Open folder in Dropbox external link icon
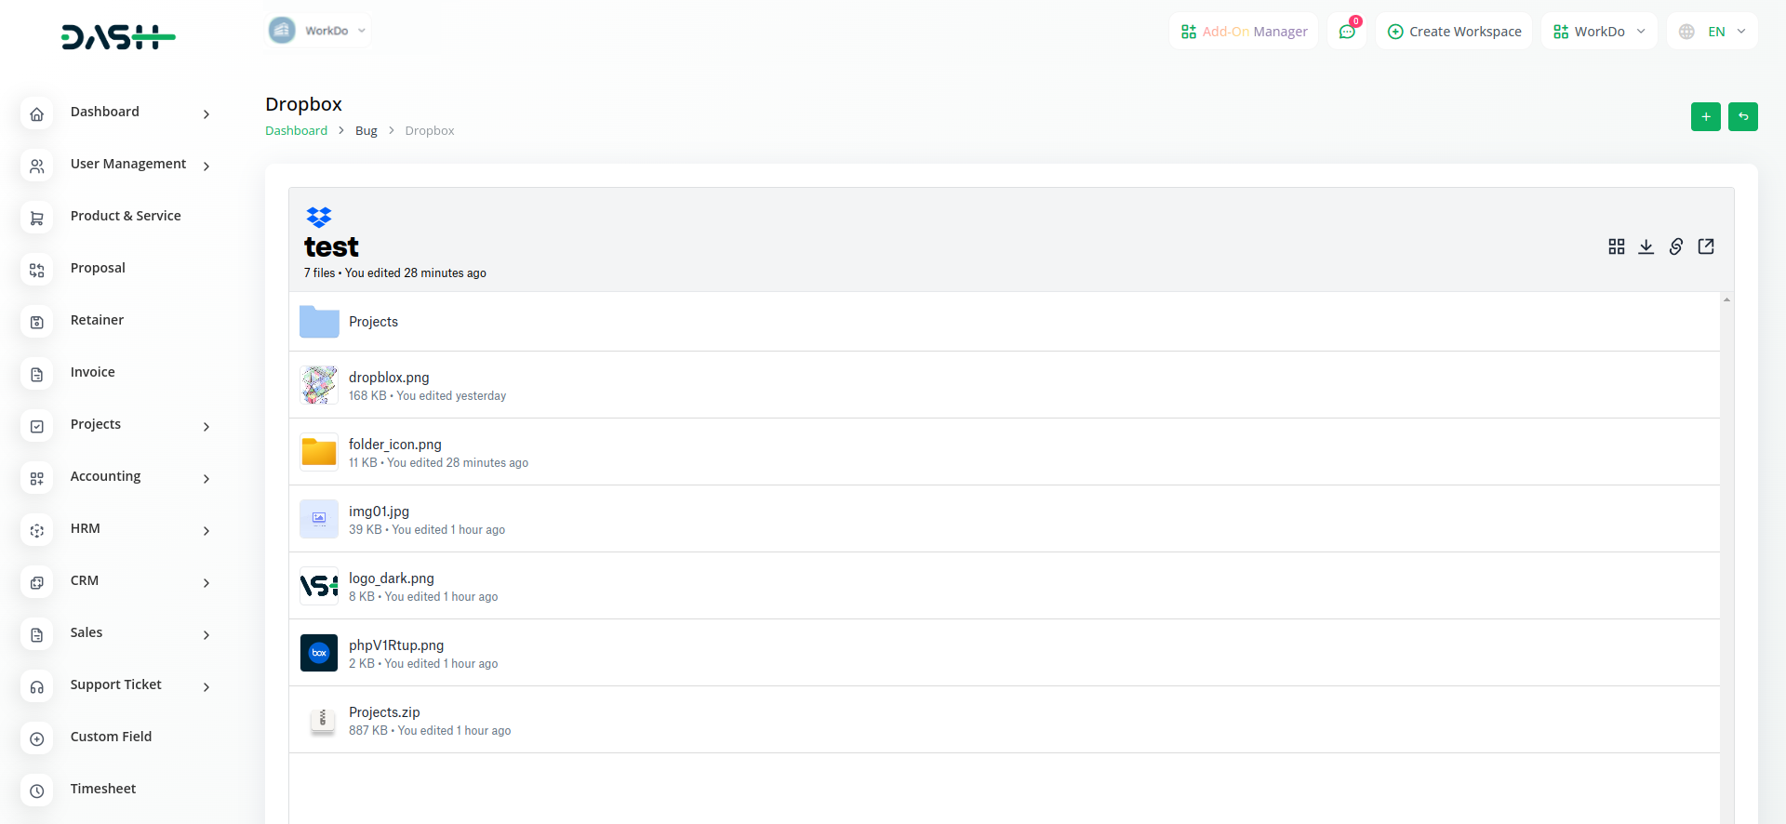The width and height of the screenshot is (1786, 824). (1706, 246)
